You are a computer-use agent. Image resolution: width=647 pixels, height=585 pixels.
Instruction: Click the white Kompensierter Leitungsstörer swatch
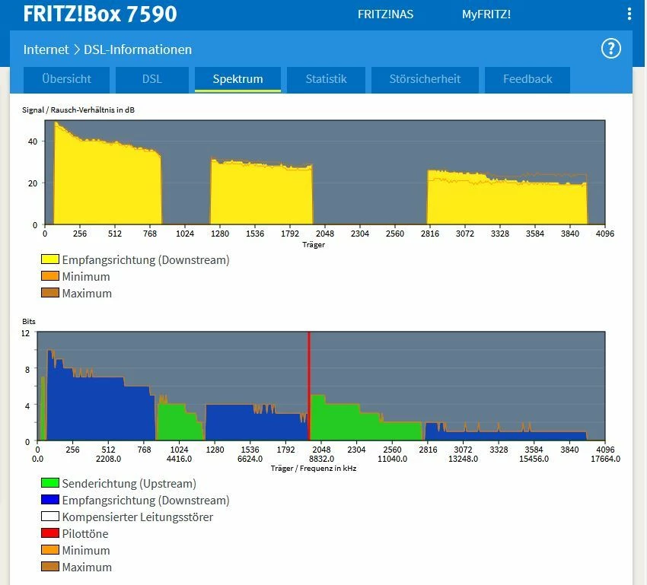click(50, 516)
